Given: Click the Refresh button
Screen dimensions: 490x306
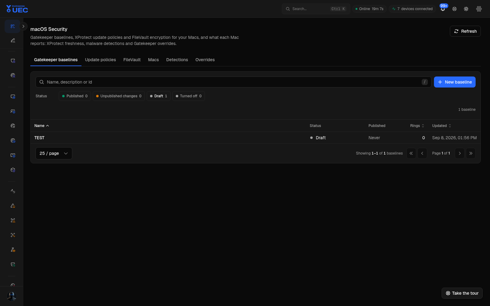Looking at the screenshot, I should pos(465,31).
